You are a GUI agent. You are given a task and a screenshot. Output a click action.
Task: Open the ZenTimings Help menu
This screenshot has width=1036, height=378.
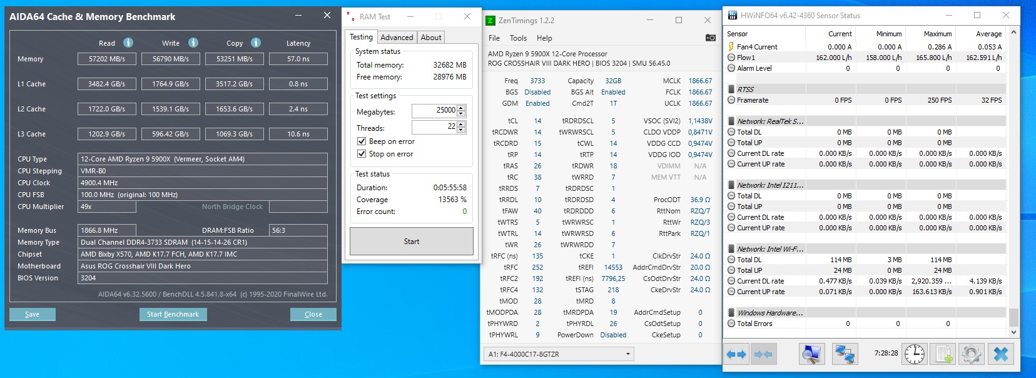pyautogui.click(x=544, y=38)
